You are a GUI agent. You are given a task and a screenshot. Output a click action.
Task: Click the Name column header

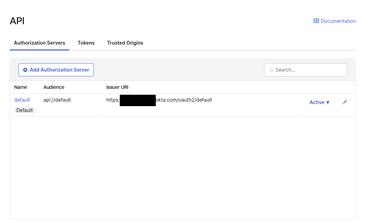(x=21, y=87)
